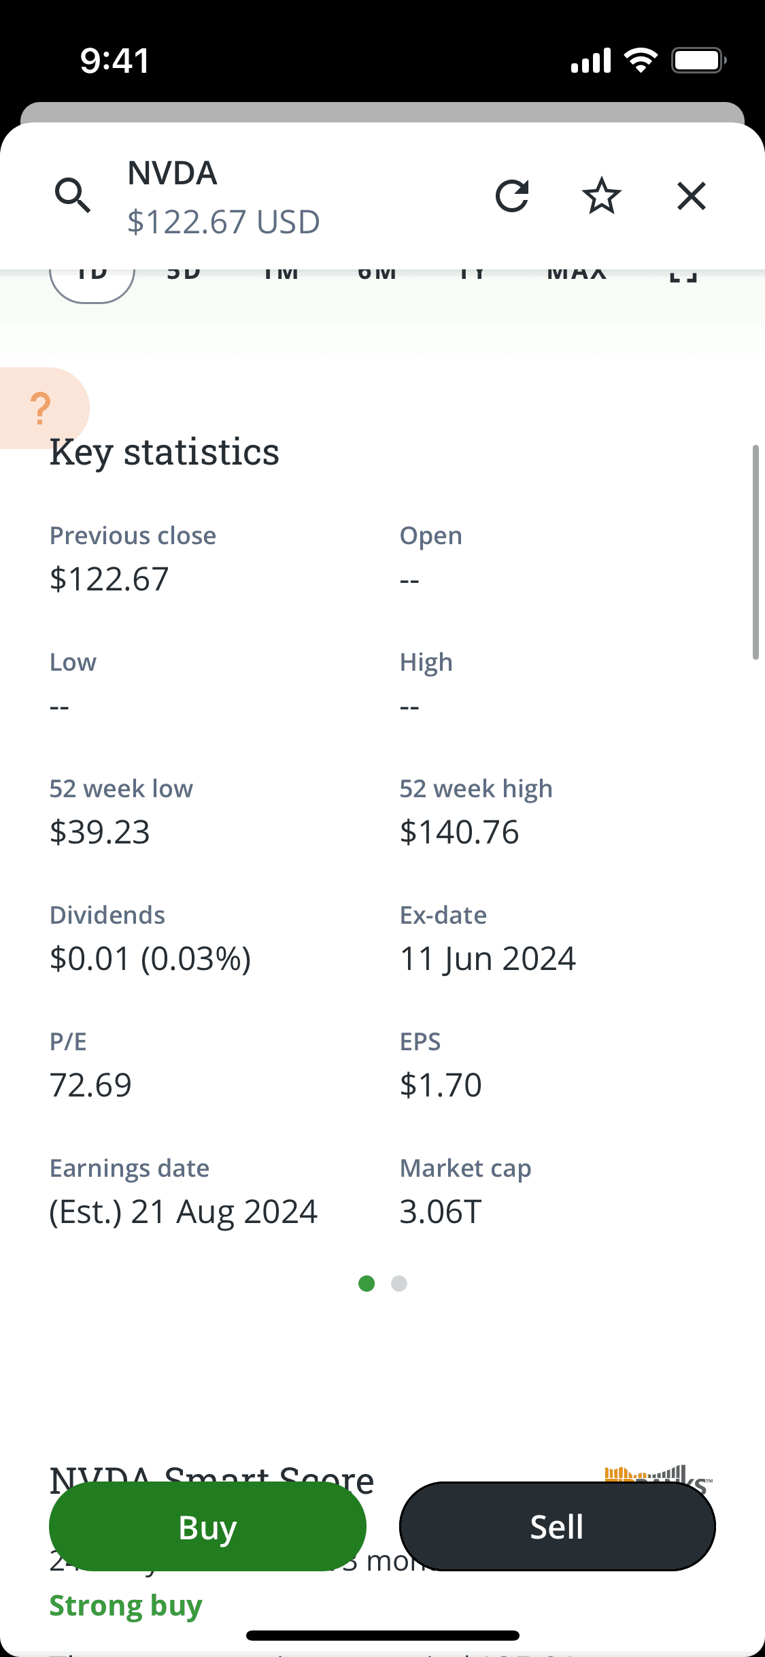Show the 1Y chart range
This screenshot has width=765, height=1657.
point(471,276)
